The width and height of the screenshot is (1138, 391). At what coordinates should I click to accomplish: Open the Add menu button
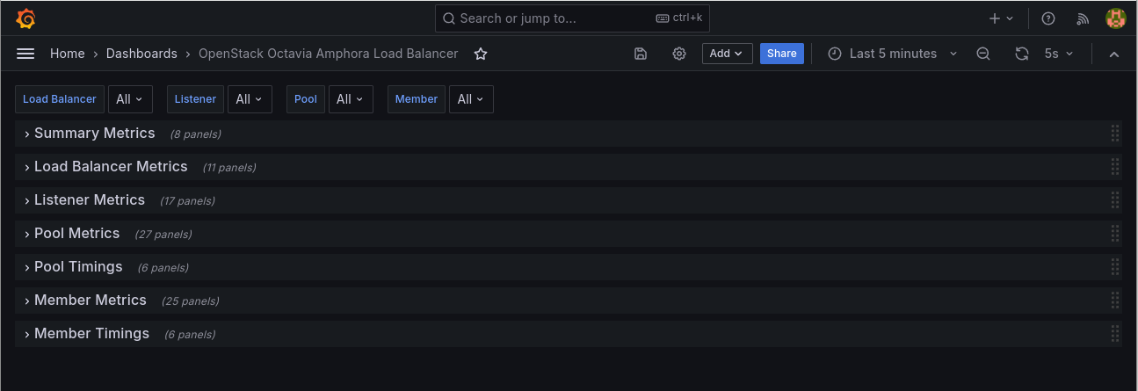point(727,54)
